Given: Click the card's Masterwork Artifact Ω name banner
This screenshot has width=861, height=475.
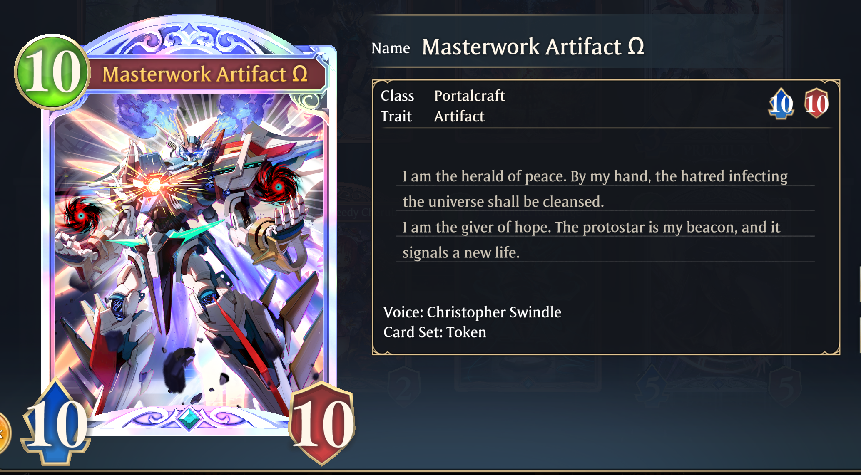Looking at the screenshot, I should pyautogui.click(x=205, y=74).
